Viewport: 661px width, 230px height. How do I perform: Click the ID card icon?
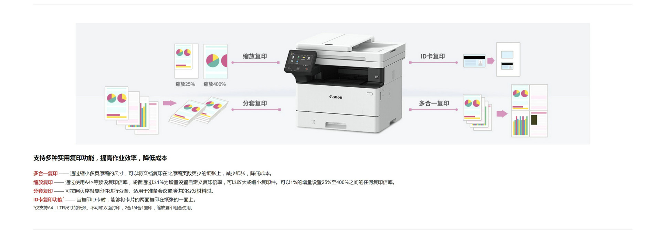coord(474,61)
